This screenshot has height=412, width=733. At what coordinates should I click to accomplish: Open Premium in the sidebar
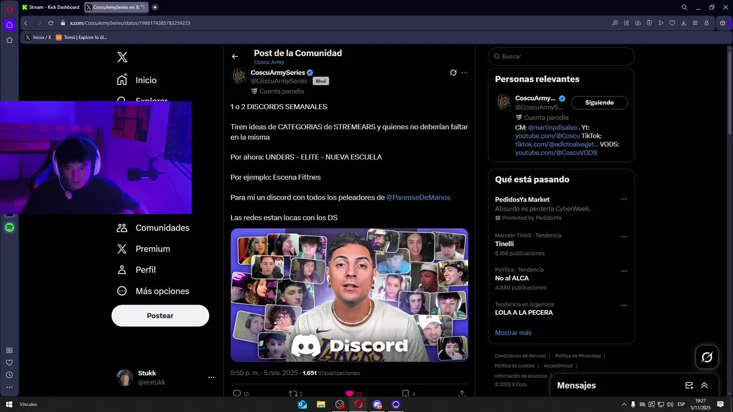tap(144, 249)
